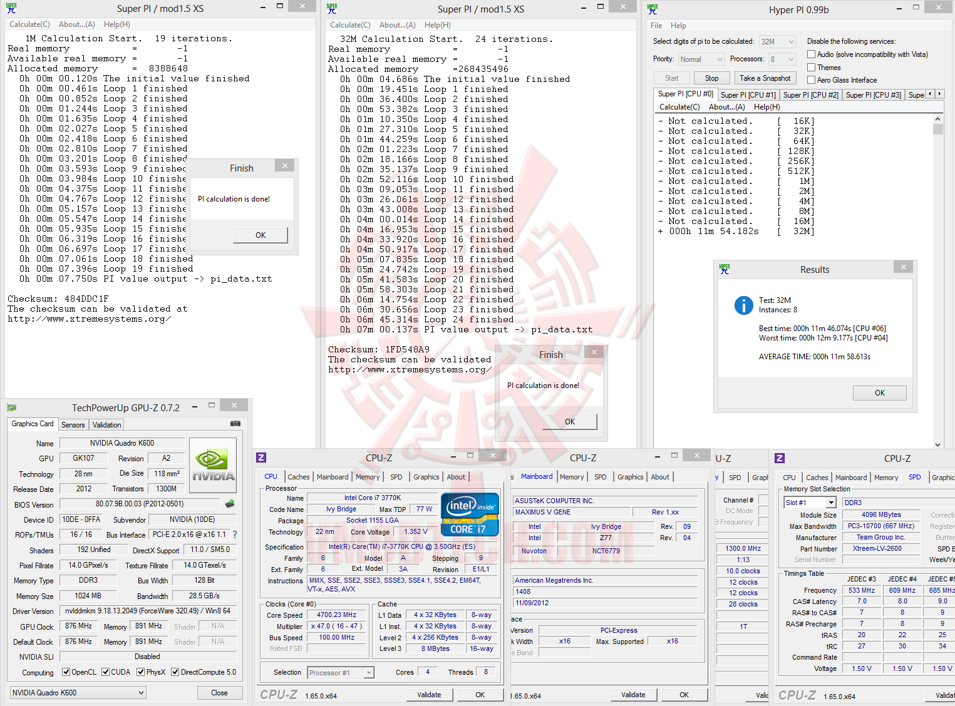Toggle the OpenCL checkbox in GPU-Z

[66, 672]
